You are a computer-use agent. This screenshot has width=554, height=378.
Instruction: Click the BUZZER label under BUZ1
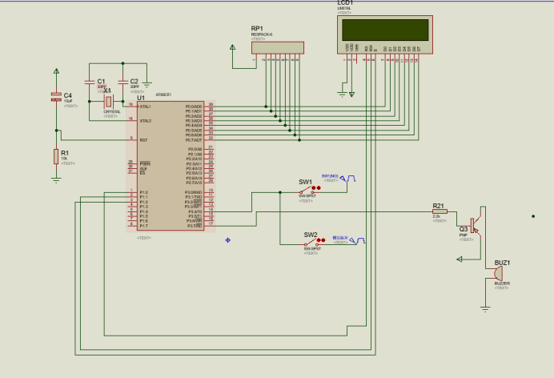tap(502, 283)
